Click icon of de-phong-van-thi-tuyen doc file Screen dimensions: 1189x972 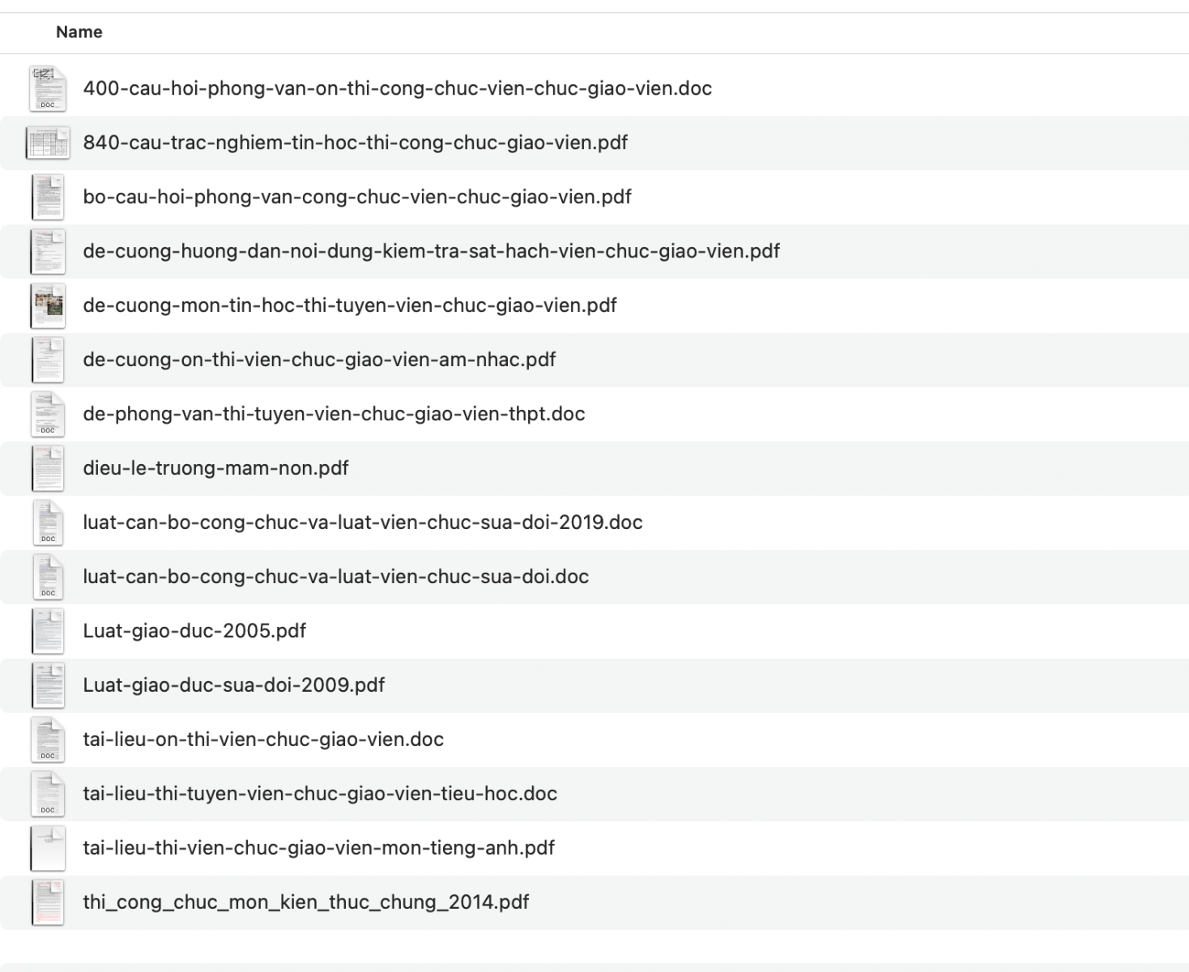coord(48,414)
